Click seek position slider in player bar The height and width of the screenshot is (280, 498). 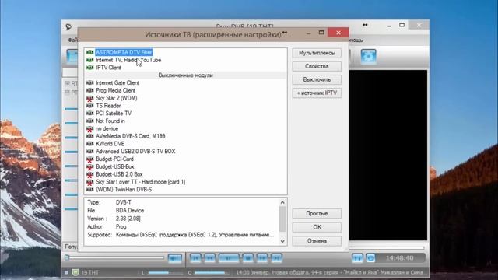coord(114,257)
